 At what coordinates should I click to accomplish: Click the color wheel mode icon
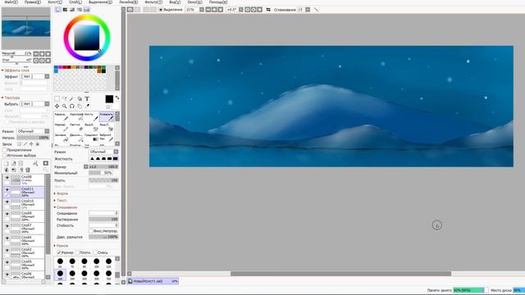tap(58, 10)
